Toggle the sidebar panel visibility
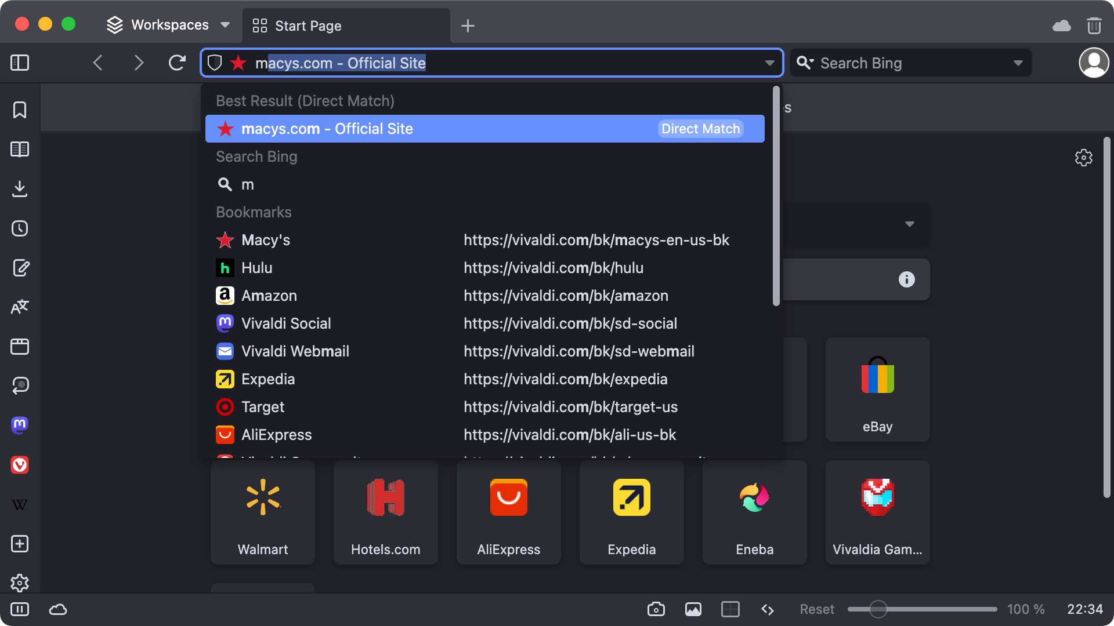This screenshot has height=626, width=1114. tap(19, 63)
